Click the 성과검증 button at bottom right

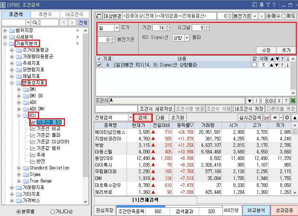tap(285, 210)
